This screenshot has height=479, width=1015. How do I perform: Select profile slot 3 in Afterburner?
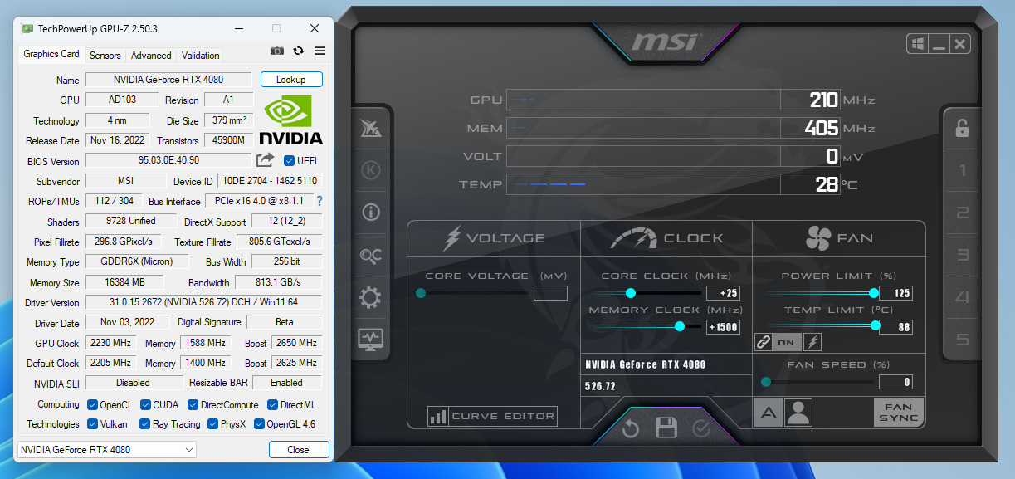tap(963, 255)
